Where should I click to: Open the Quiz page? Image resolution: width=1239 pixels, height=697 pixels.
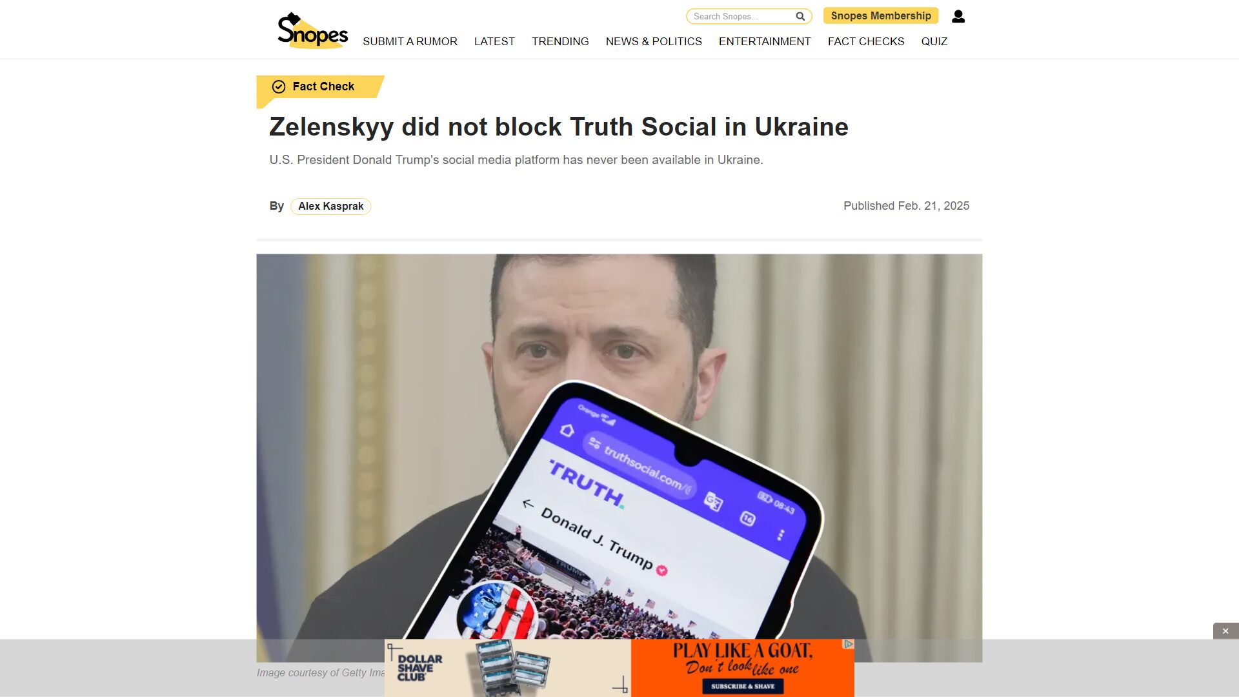[934, 41]
